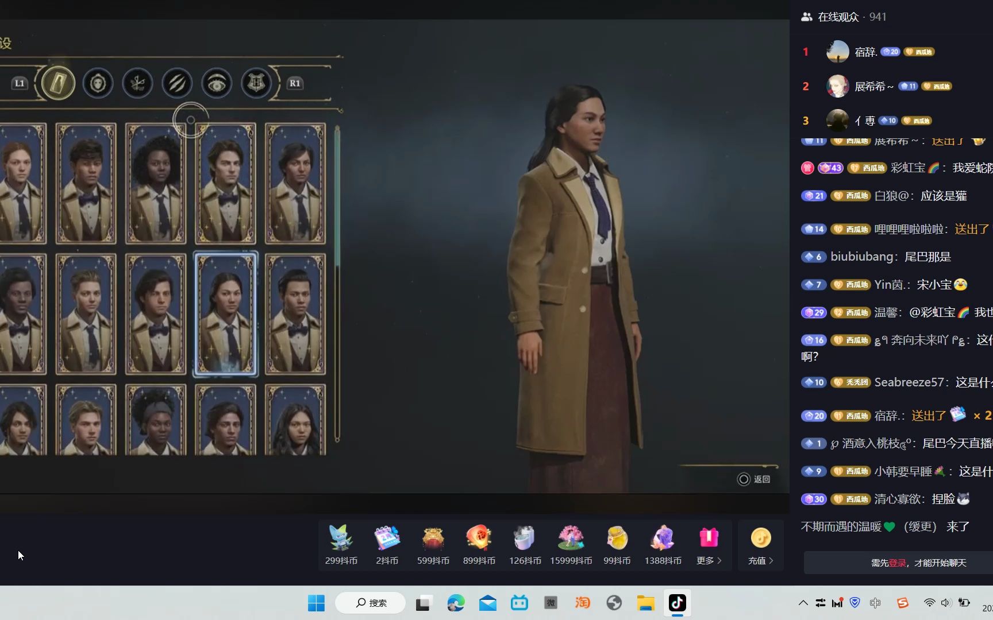Select the eye category tab icon
The width and height of the screenshot is (993, 620).
coord(217,84)
